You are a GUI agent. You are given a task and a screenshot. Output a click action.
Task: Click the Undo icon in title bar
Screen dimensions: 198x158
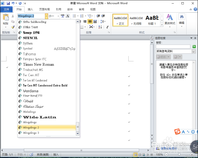(x=13, y=3)
